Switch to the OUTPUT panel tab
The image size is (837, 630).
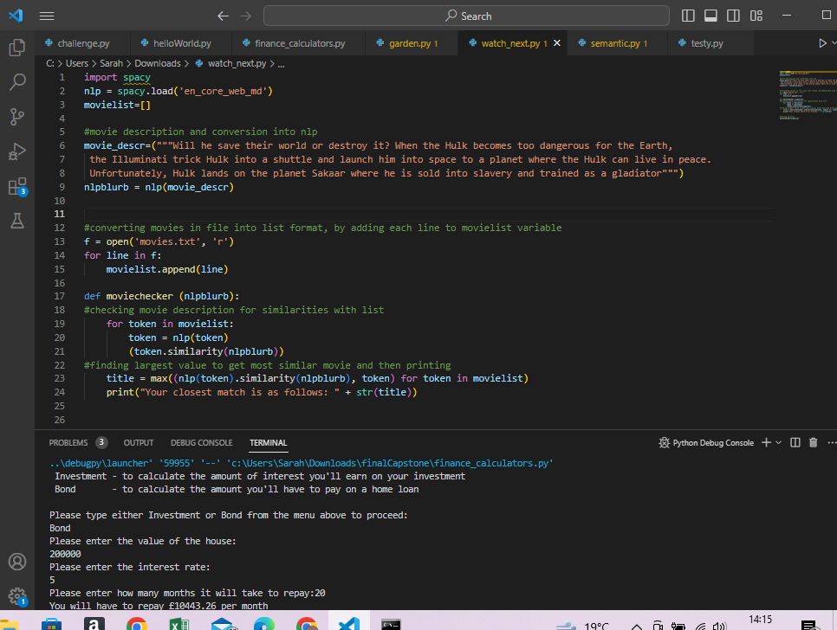pos(139,442)
